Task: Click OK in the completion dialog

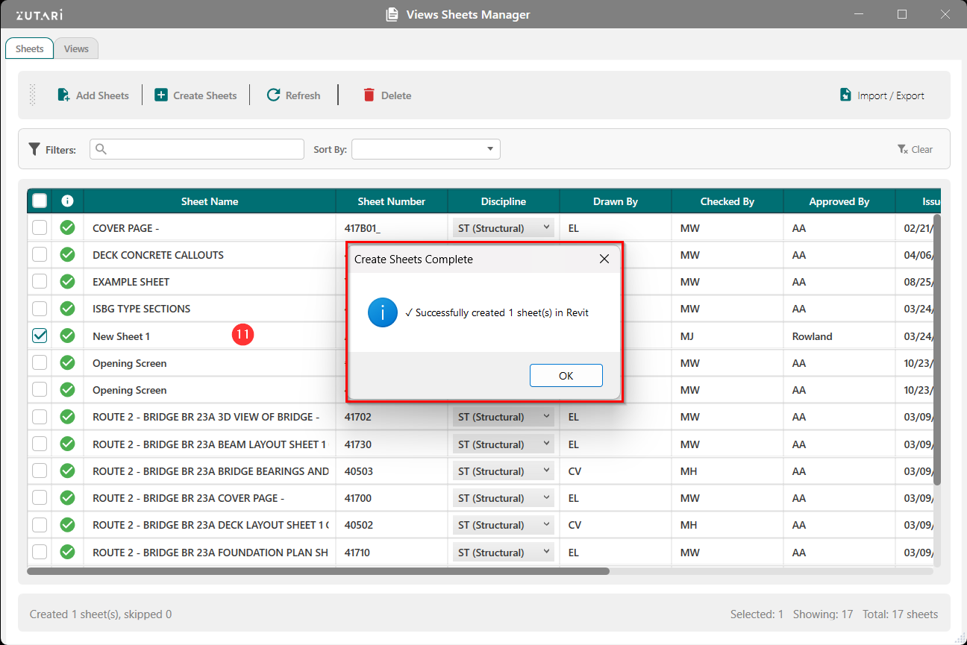Action: (566, 376)
